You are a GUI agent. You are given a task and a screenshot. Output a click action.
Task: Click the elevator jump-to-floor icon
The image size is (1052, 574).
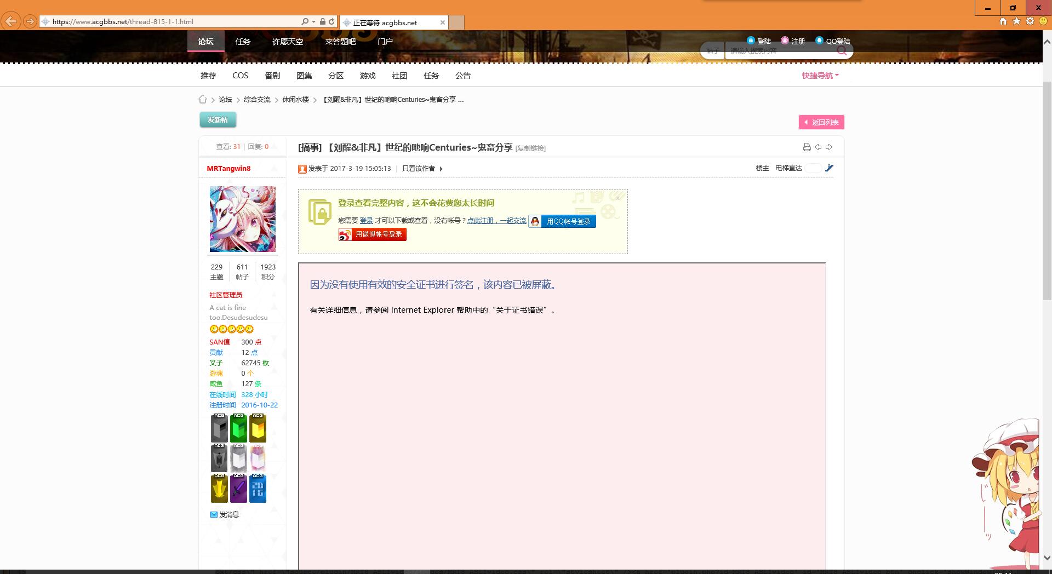pyautogui.click(x=829, y=168)
